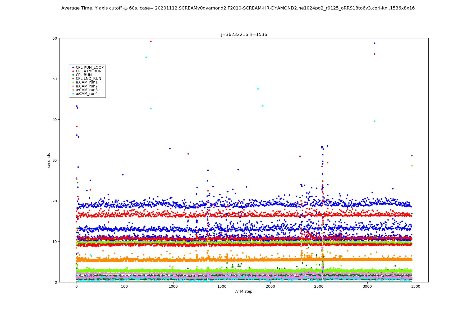Click the orange a:CAM_run3 legend marker
This screenshot has height=317, width=476.
[x=73, y=90]
